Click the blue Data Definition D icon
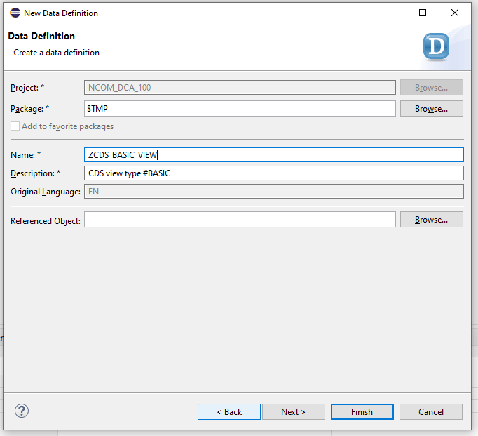 (436, 47)
